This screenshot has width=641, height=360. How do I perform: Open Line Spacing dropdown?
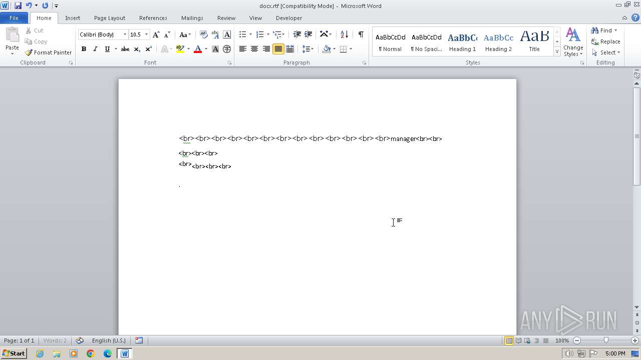click(308, 49)
